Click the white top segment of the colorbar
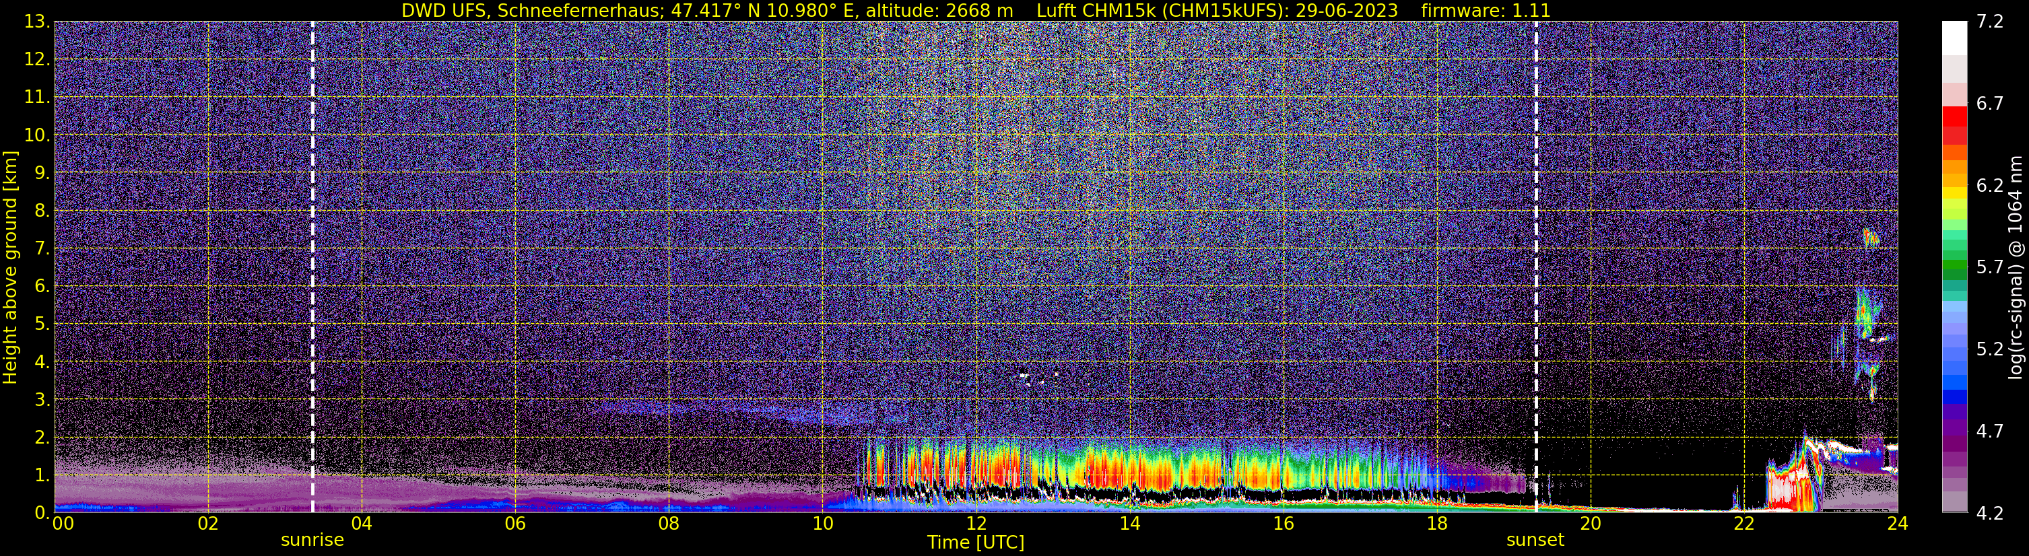Image resolution: width=2029 pixels, height=556 pixels. pyautogui.click(x=1954, y=38)
